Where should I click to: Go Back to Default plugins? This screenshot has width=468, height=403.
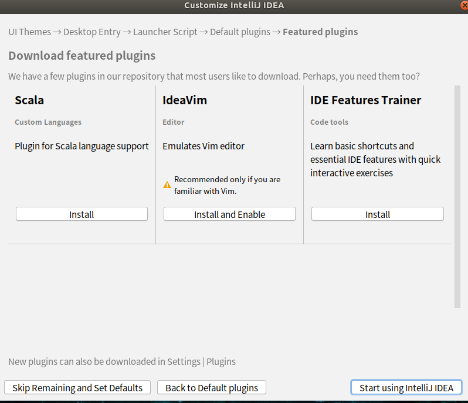click(212, 388)
